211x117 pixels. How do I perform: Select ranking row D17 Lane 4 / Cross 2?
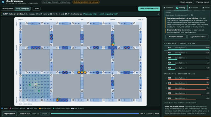(x=187, y=48)
